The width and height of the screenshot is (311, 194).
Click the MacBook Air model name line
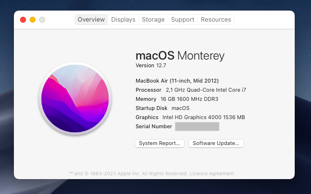click(x=177, y=81)
